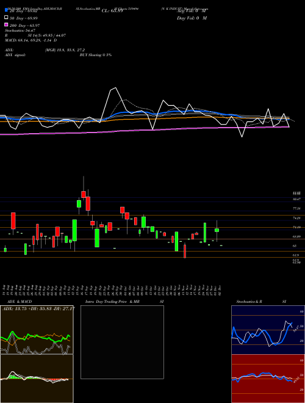Click the 74.28 price axis label

click(296, 218)
